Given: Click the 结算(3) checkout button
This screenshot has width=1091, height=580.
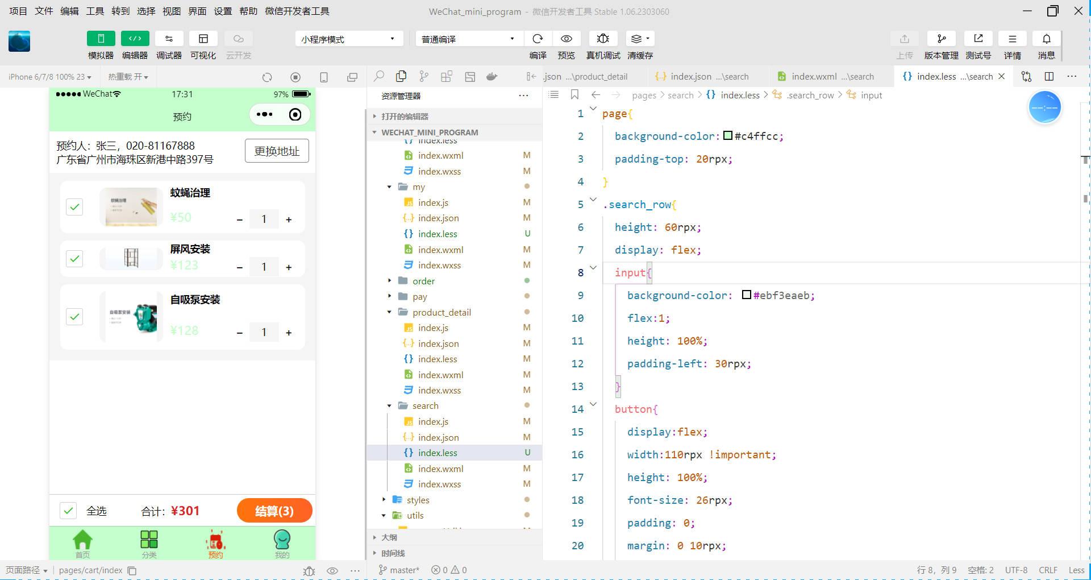Looking at the screenshot, I should click(x=274, y=511).
